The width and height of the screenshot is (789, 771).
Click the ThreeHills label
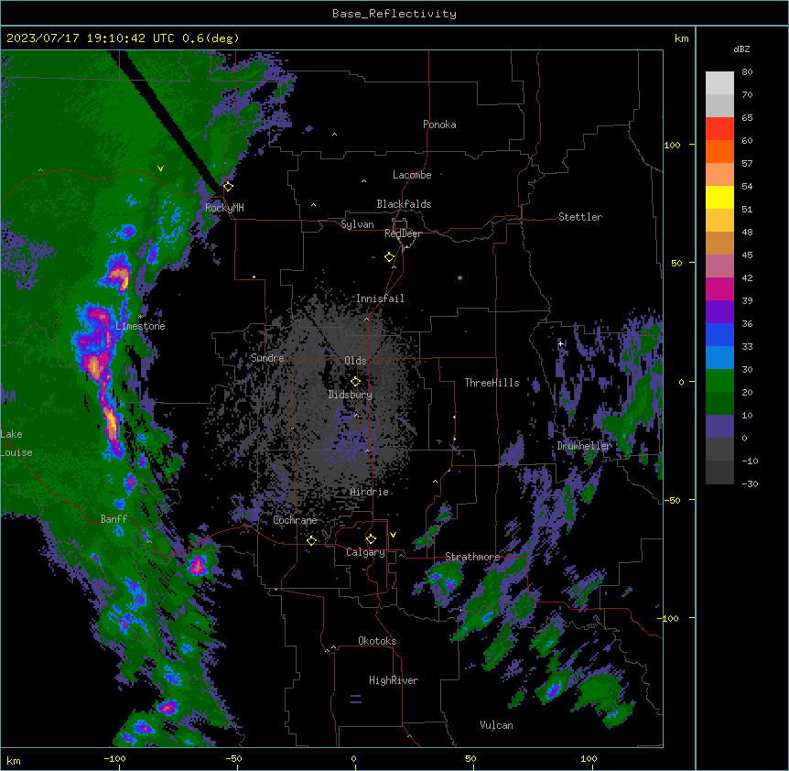click(492, 383)
